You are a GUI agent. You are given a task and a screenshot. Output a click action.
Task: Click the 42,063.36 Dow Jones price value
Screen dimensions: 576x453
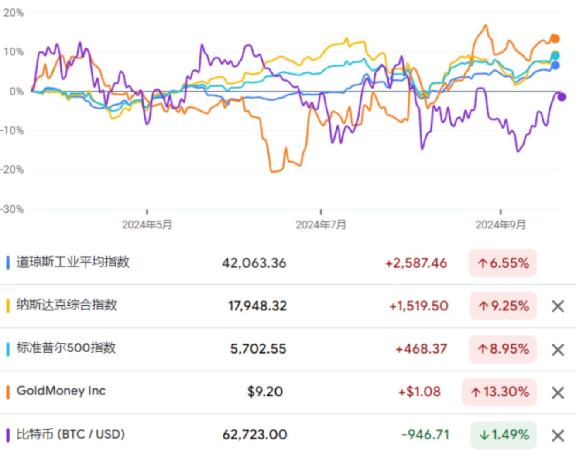click(254, 263)
